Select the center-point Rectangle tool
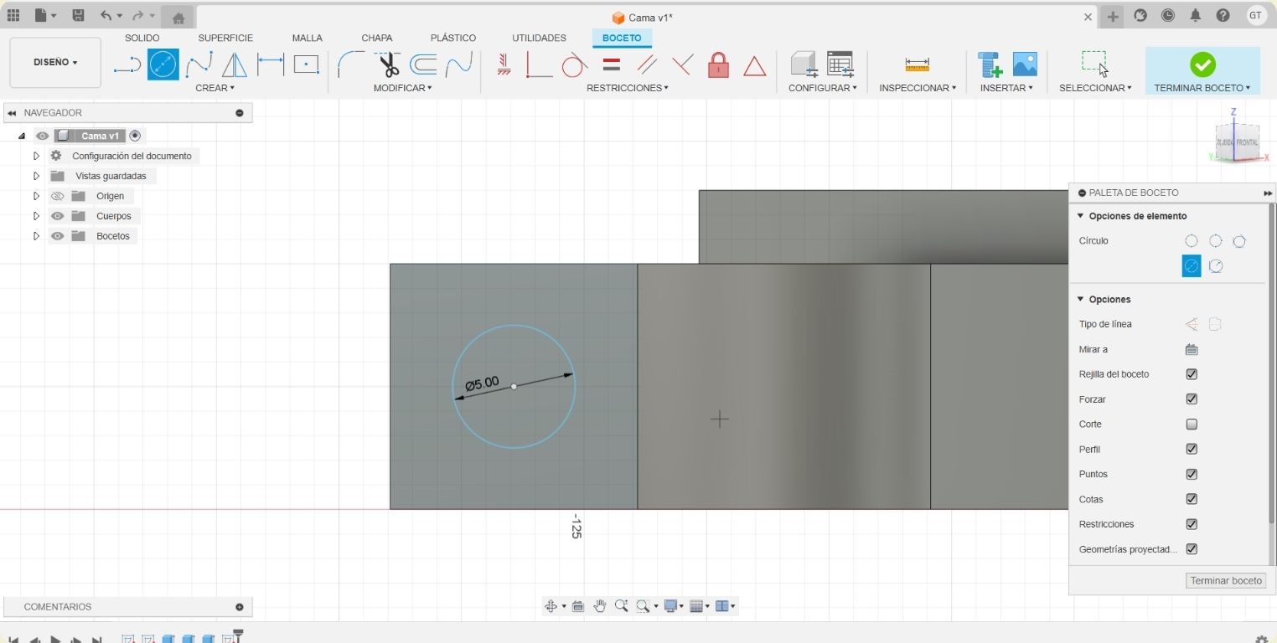 point(306,64)
